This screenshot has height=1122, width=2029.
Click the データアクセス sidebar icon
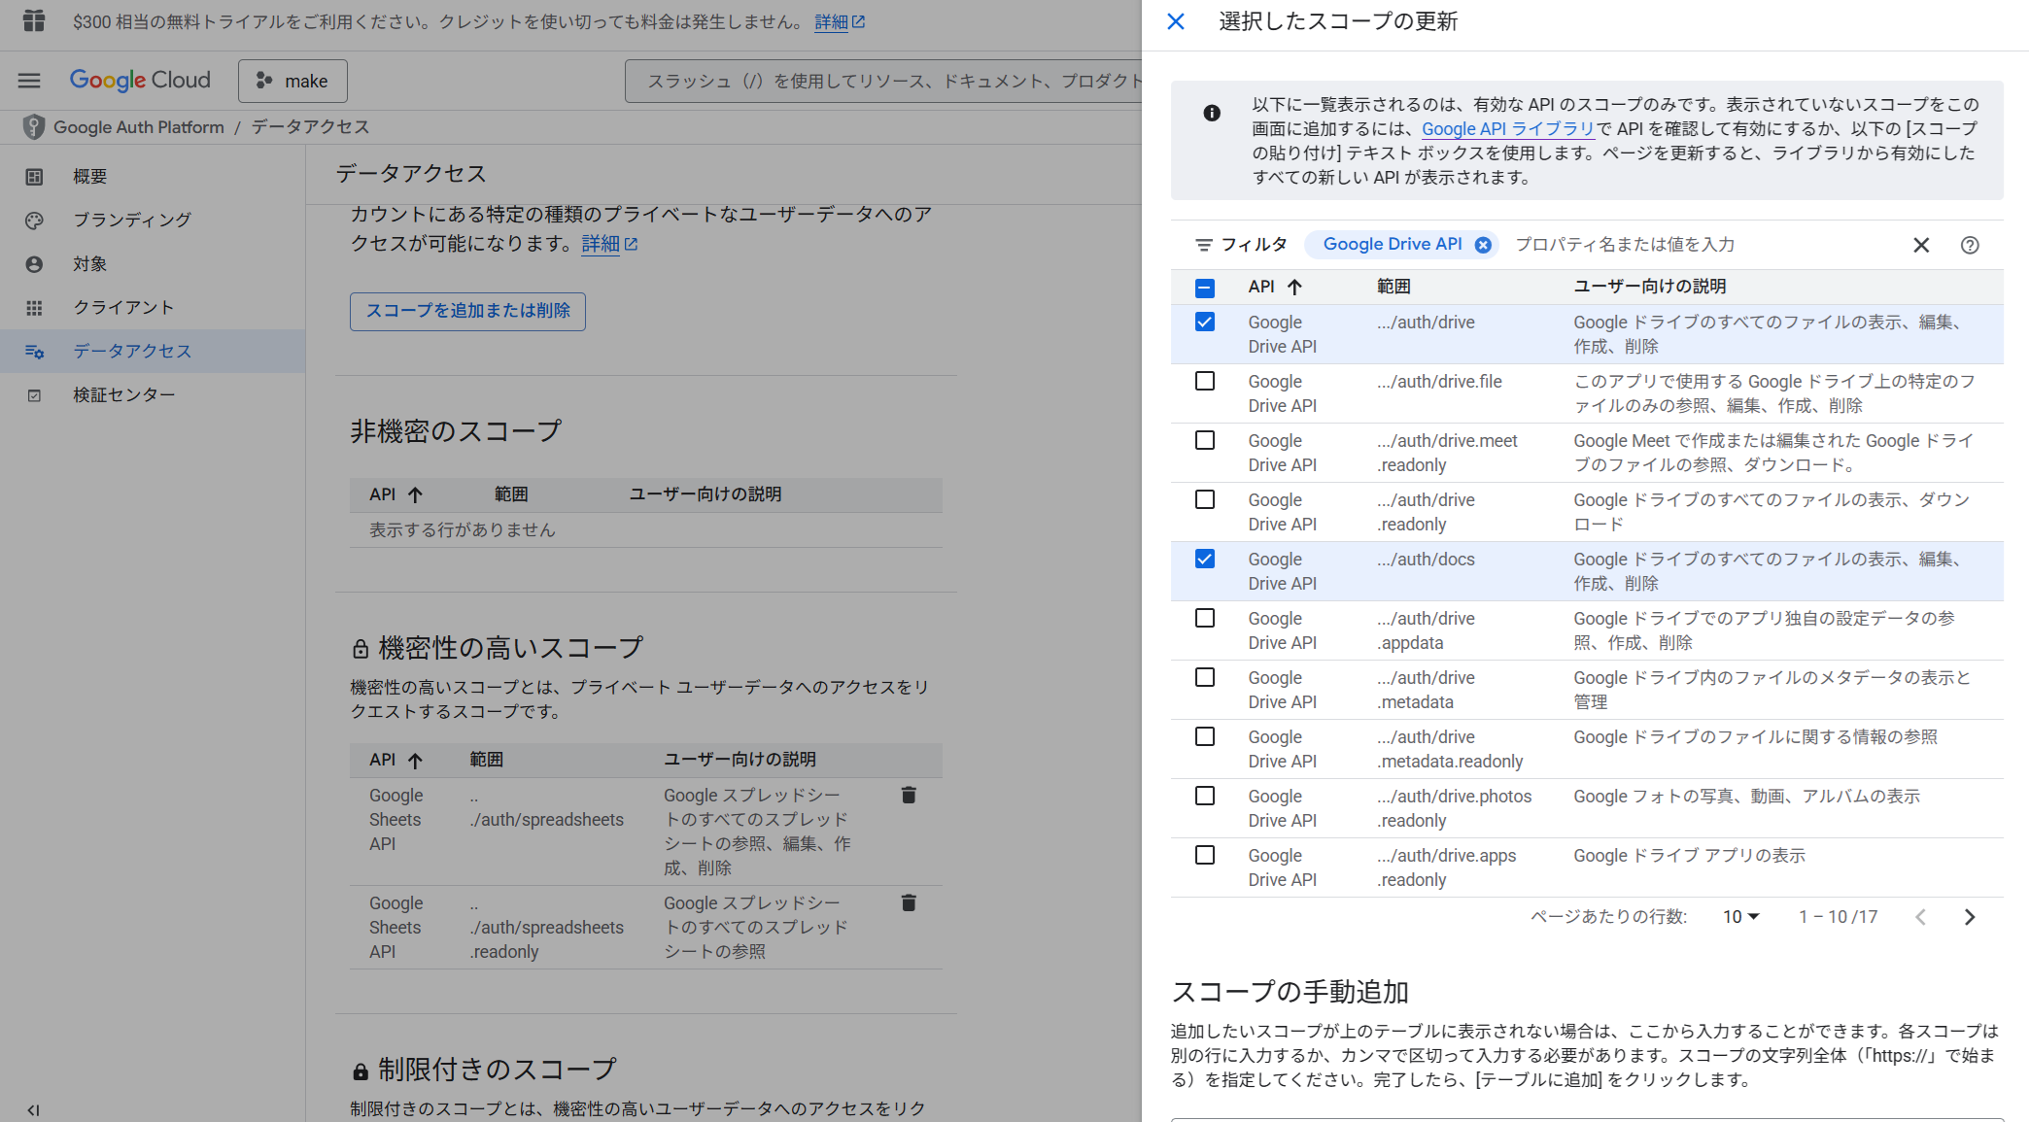point(34,352)
